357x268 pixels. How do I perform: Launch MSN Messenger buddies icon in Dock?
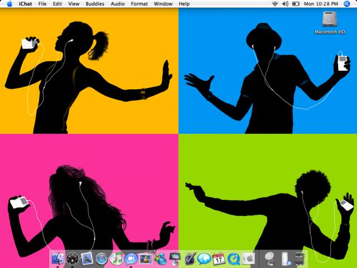pyautogui.click(x=161, y=259)
